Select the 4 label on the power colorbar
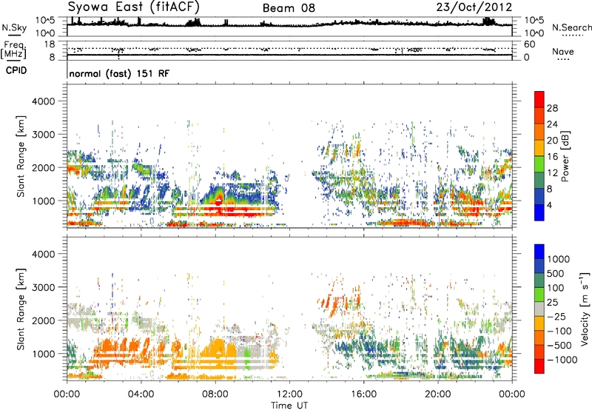592x410 pixels. [x=549, y=205]
